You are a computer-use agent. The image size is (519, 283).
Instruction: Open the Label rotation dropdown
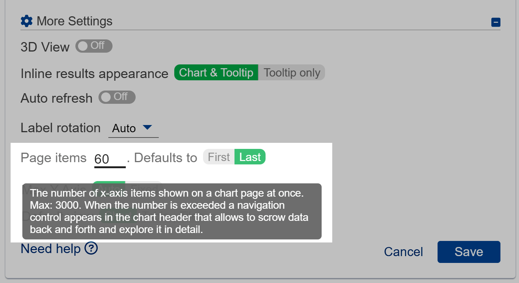pyautogui.click(x=133, y=128)
